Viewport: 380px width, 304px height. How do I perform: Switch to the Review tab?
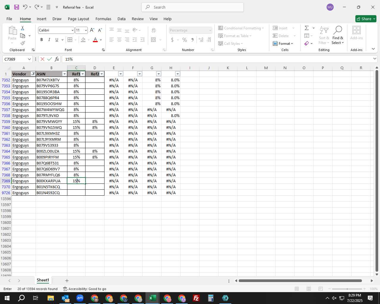click(x=138, y=19)
